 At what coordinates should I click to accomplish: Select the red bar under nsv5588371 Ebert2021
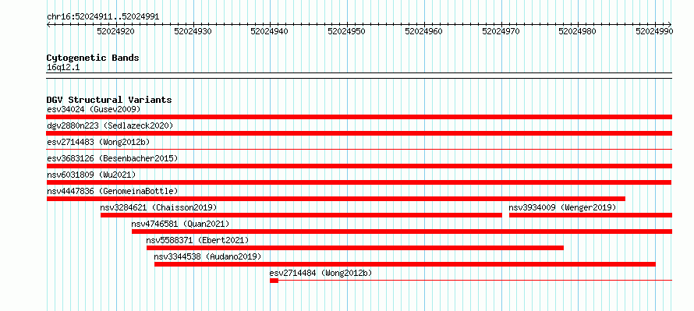(x=355, y=248)
